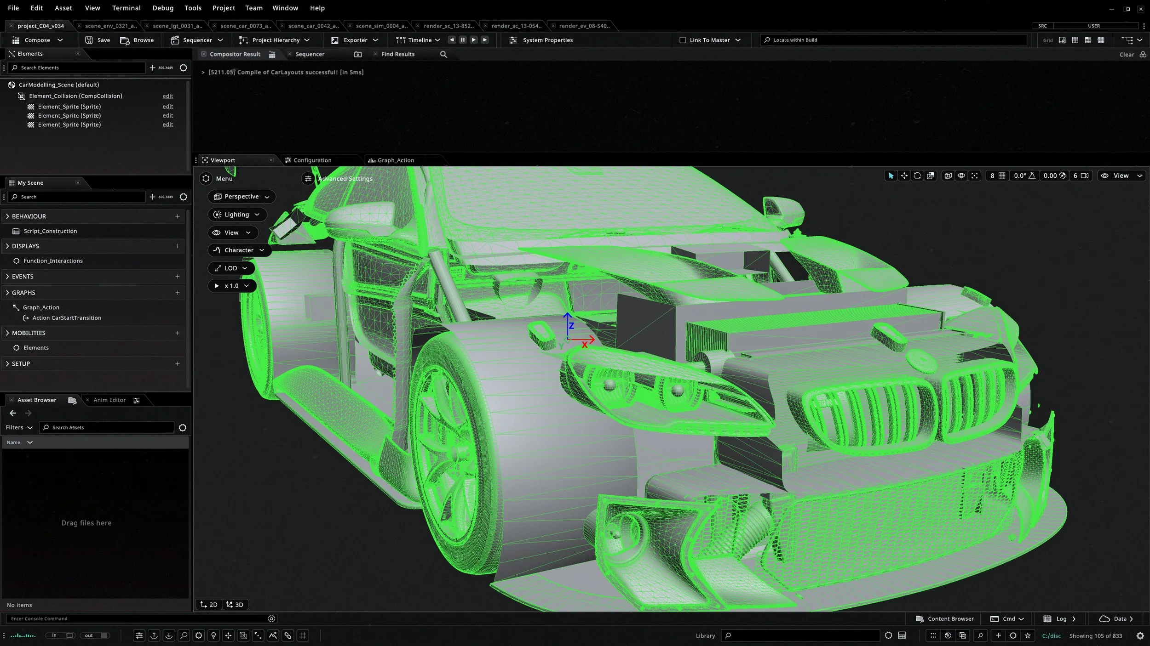Toggle the Link To Master checkbox

pos(683,40)
